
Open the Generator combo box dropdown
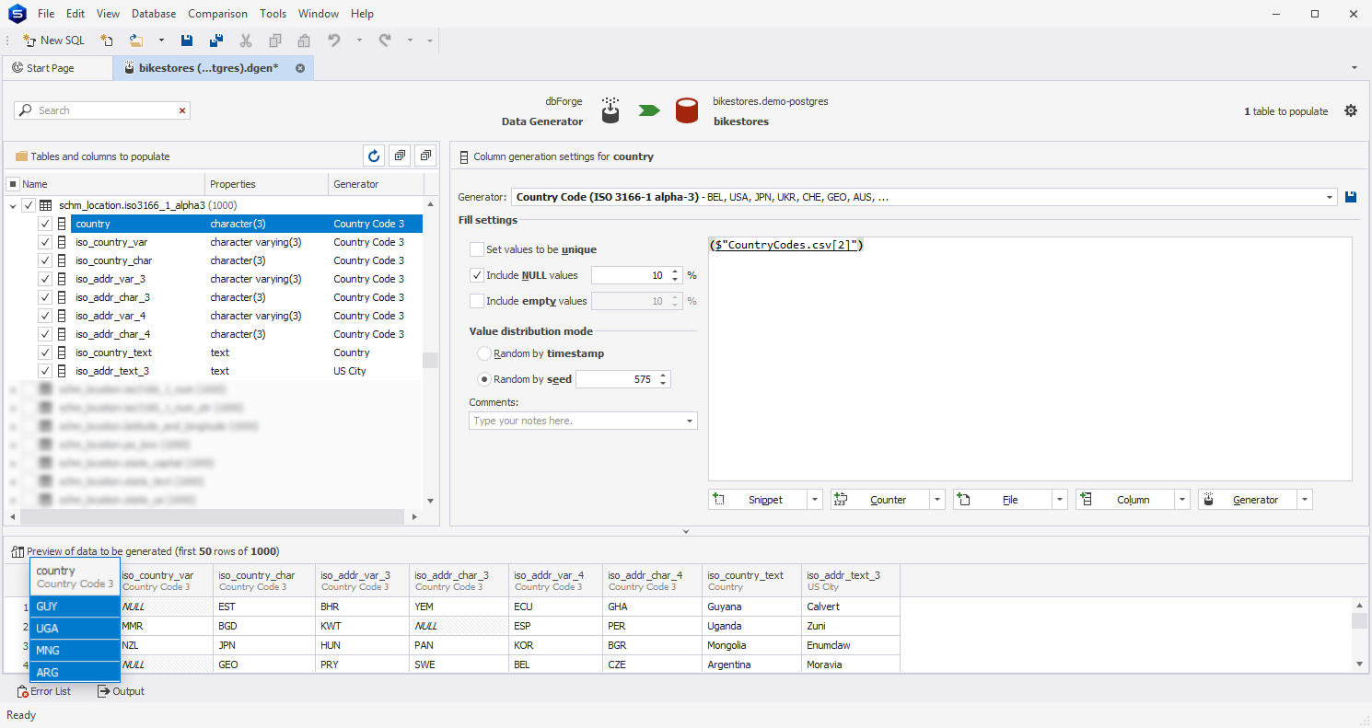1330,197
